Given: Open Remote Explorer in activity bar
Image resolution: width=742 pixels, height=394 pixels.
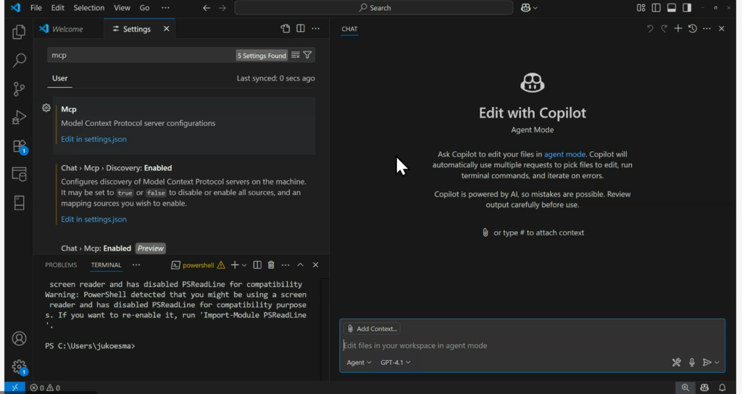Looking at the screenshot, I should pyautogui.click(x=19, y=174).
